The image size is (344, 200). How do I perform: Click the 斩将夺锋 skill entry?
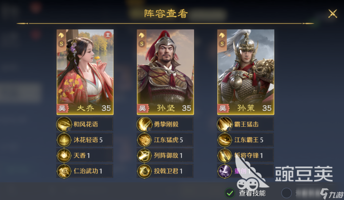point(245,156)
